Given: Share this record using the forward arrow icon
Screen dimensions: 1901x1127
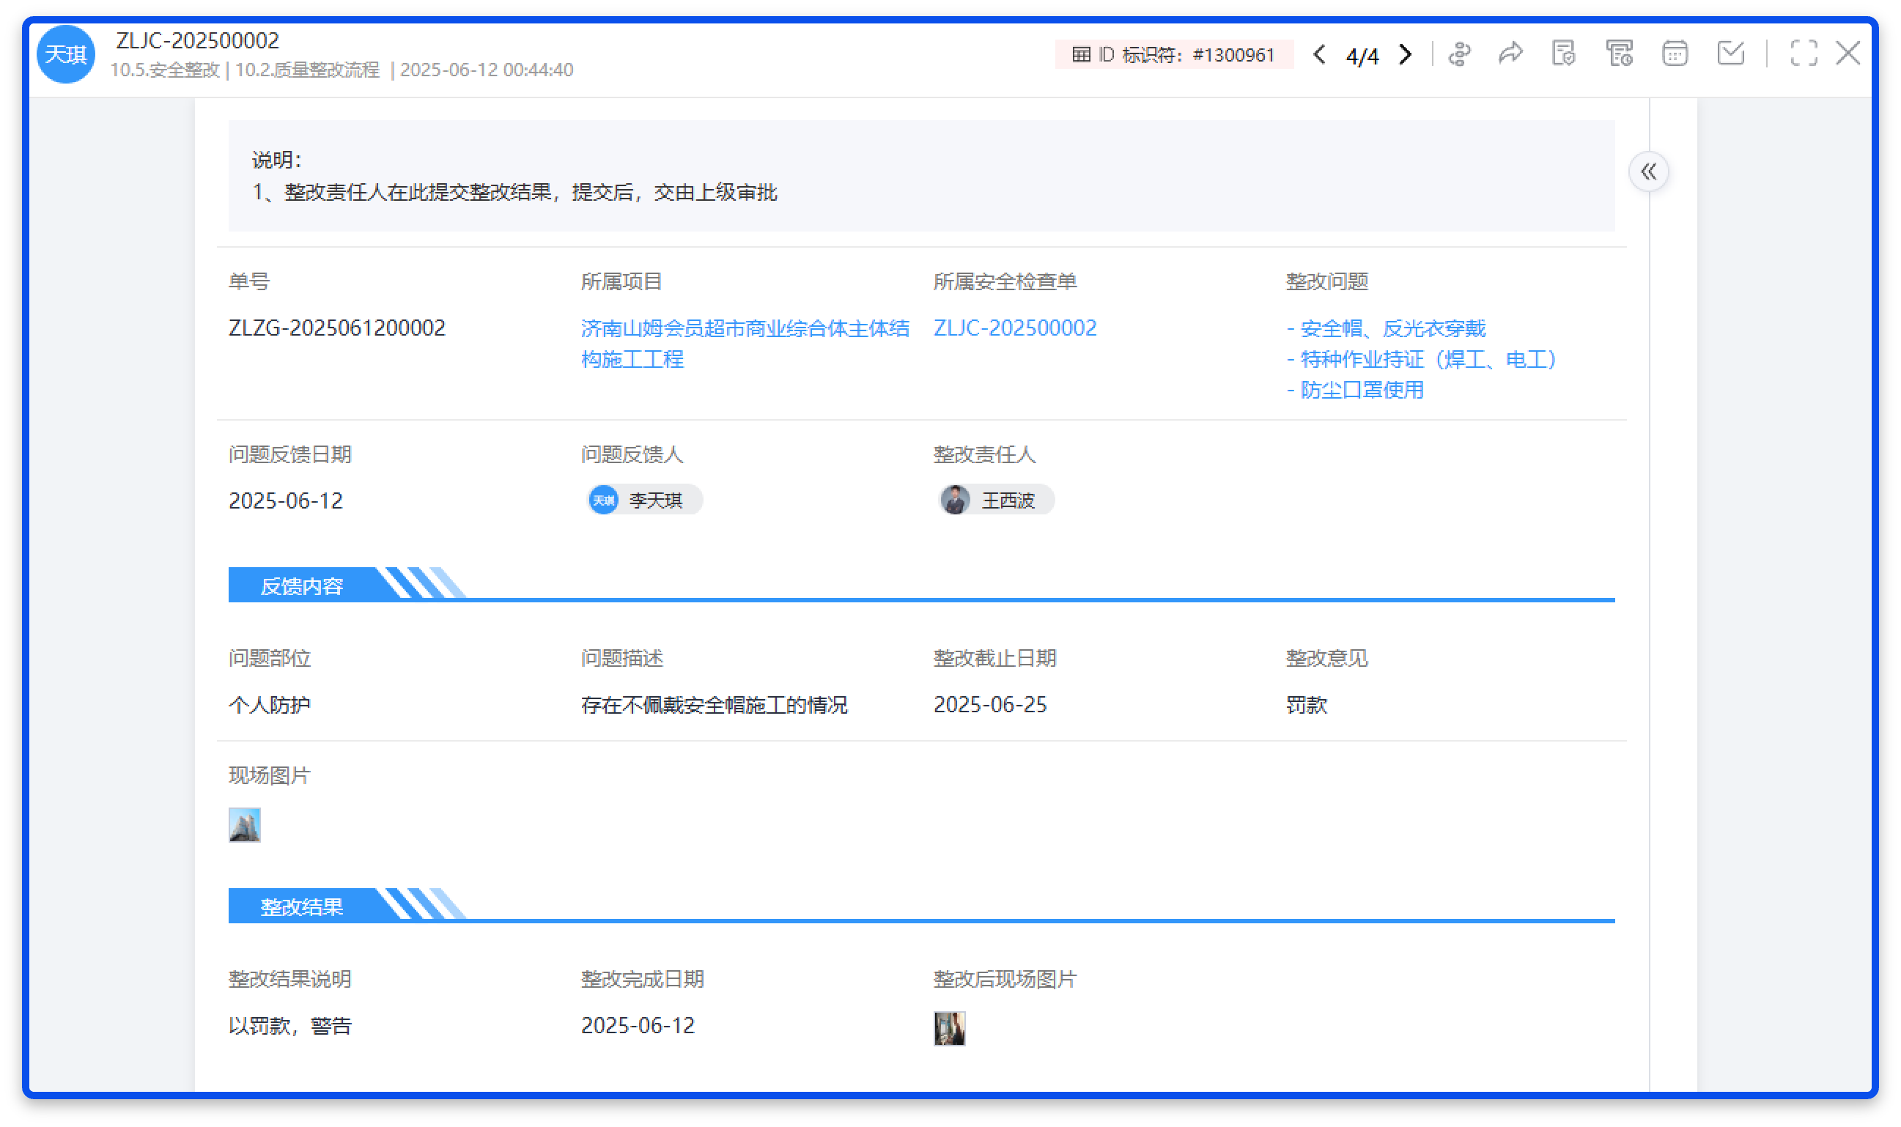Looking at the screenshot, I should [1510, 53].
